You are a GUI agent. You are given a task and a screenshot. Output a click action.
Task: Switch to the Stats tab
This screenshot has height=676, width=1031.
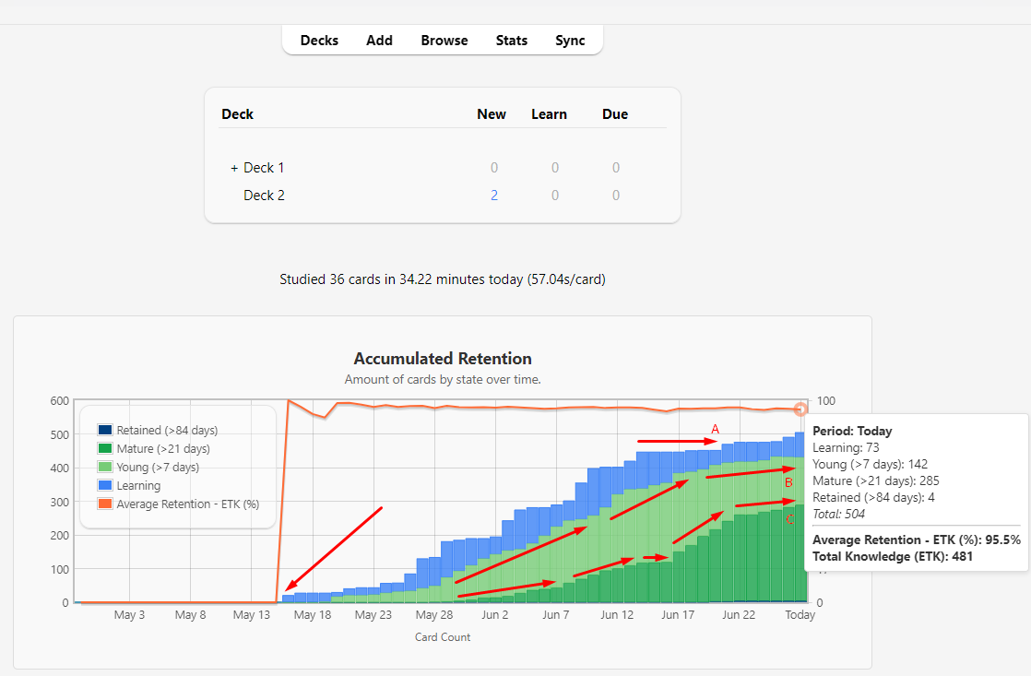(512, 40)
